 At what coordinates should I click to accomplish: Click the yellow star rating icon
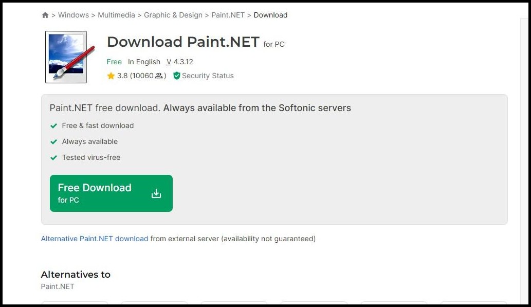(x=111, y=76)
